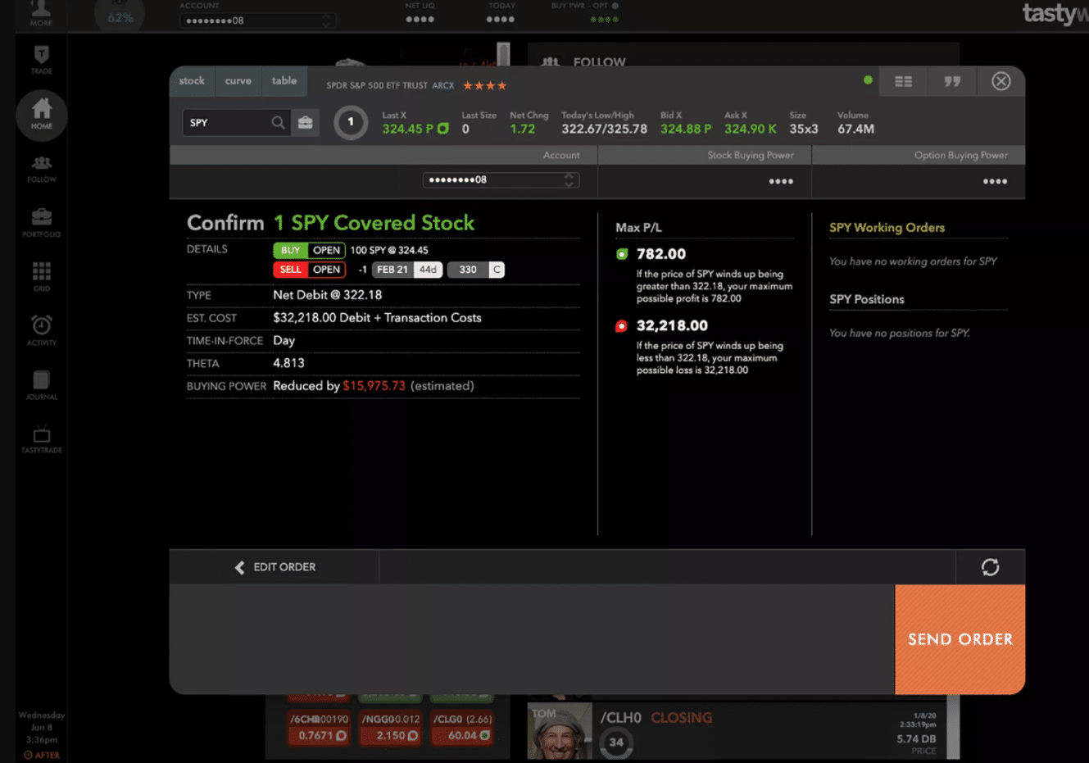Click the Theta value 4.813

point(288,363)
